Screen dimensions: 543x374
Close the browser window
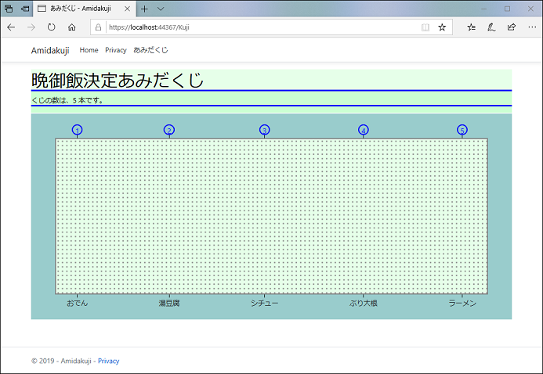pos(530,9)
